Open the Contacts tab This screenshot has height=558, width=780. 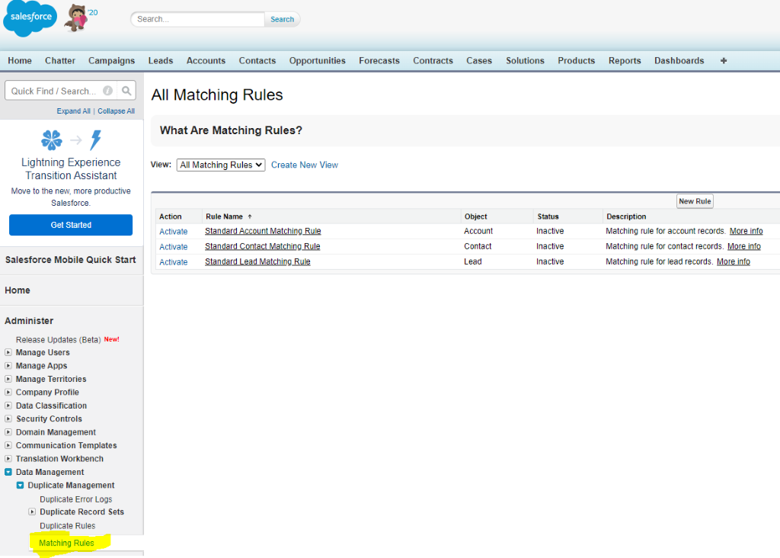pyautogui.click(x=257, y=61)
